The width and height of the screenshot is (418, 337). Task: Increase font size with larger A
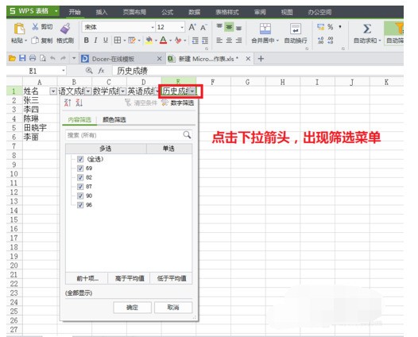(x=192, y=27)
